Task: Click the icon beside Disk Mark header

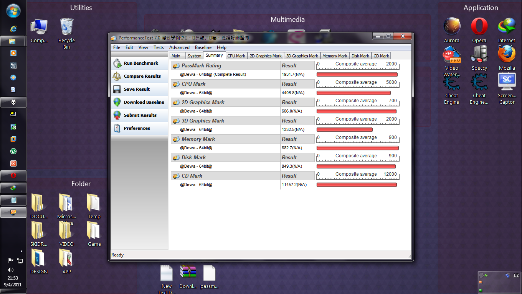Action: click(x=176, y=157)
